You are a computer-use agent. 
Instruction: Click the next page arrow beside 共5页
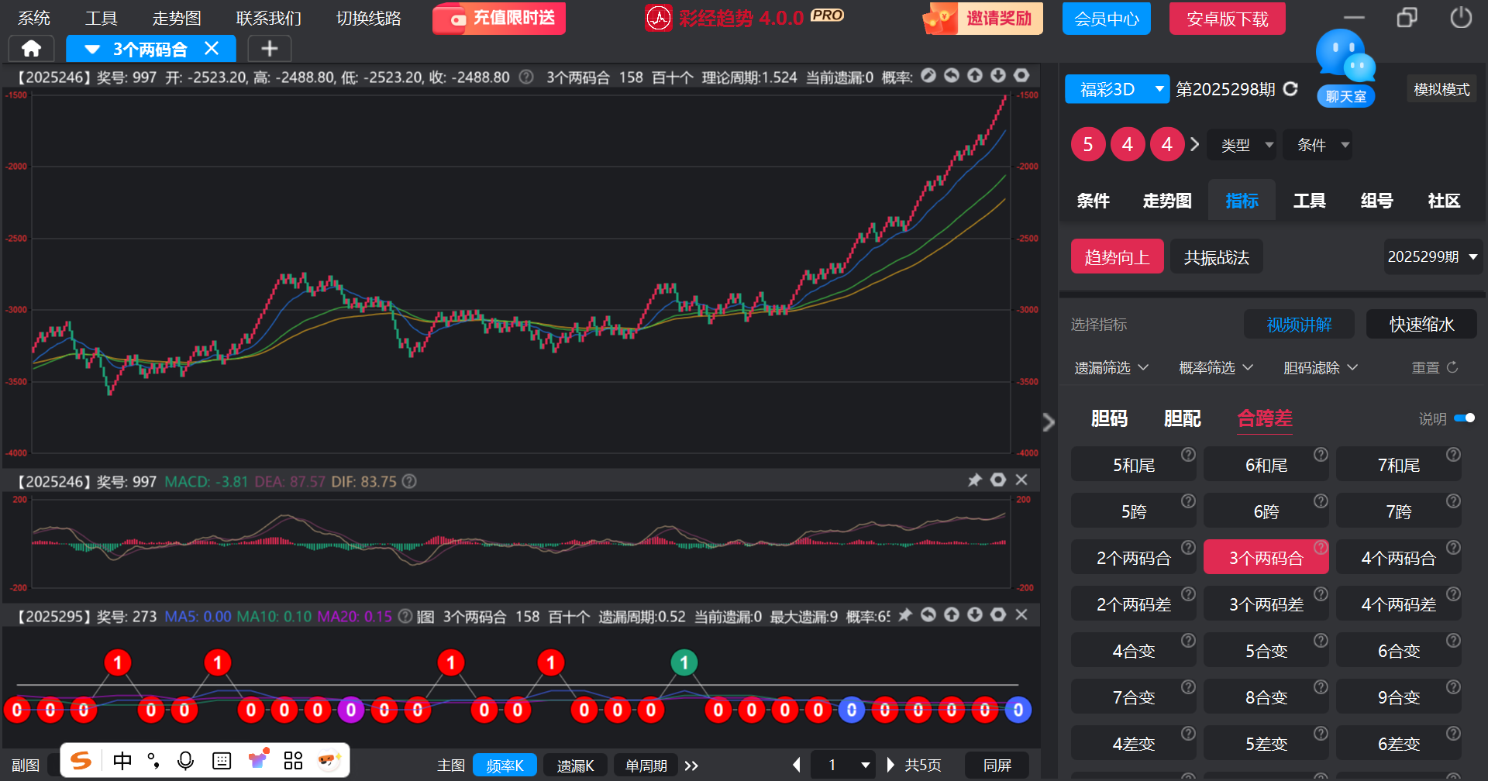[890, 766]
